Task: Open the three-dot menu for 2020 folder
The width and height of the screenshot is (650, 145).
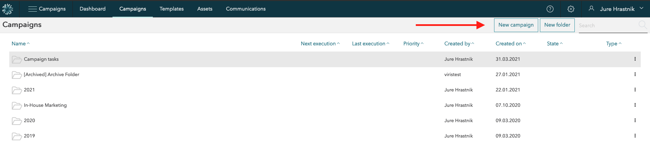Action: [635, 120]
